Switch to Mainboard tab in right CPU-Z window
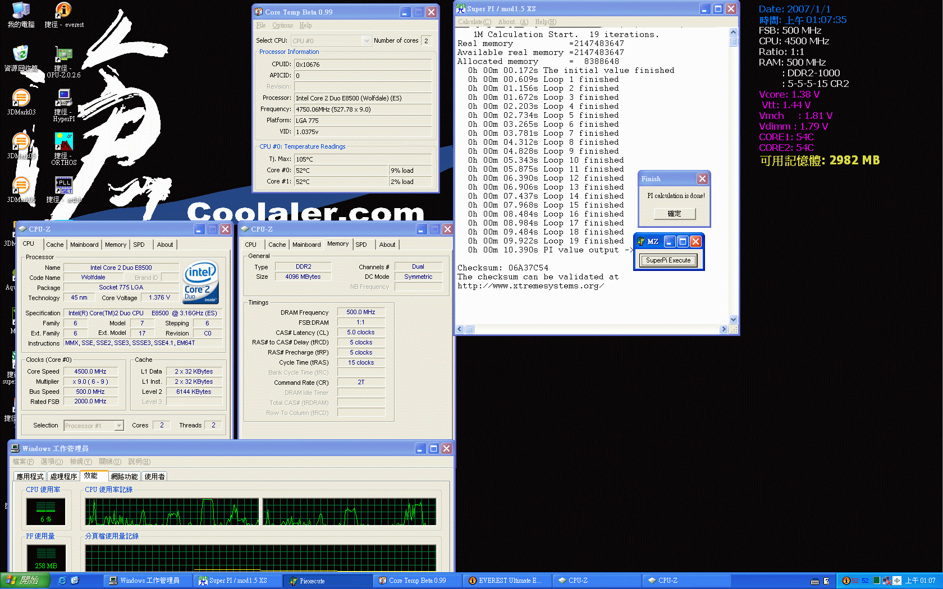 [306, 245]
